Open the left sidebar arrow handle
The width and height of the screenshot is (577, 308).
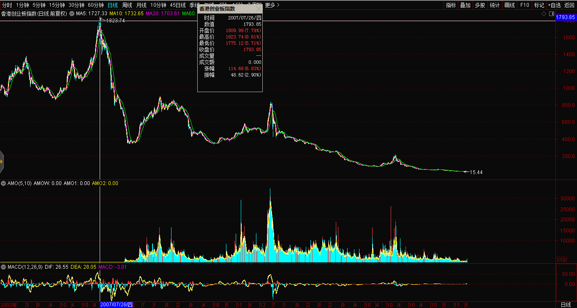2,161
